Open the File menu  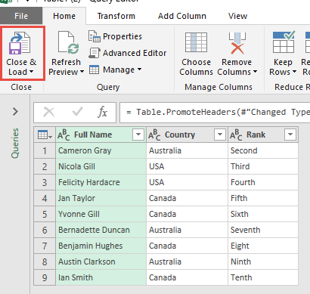21,16
